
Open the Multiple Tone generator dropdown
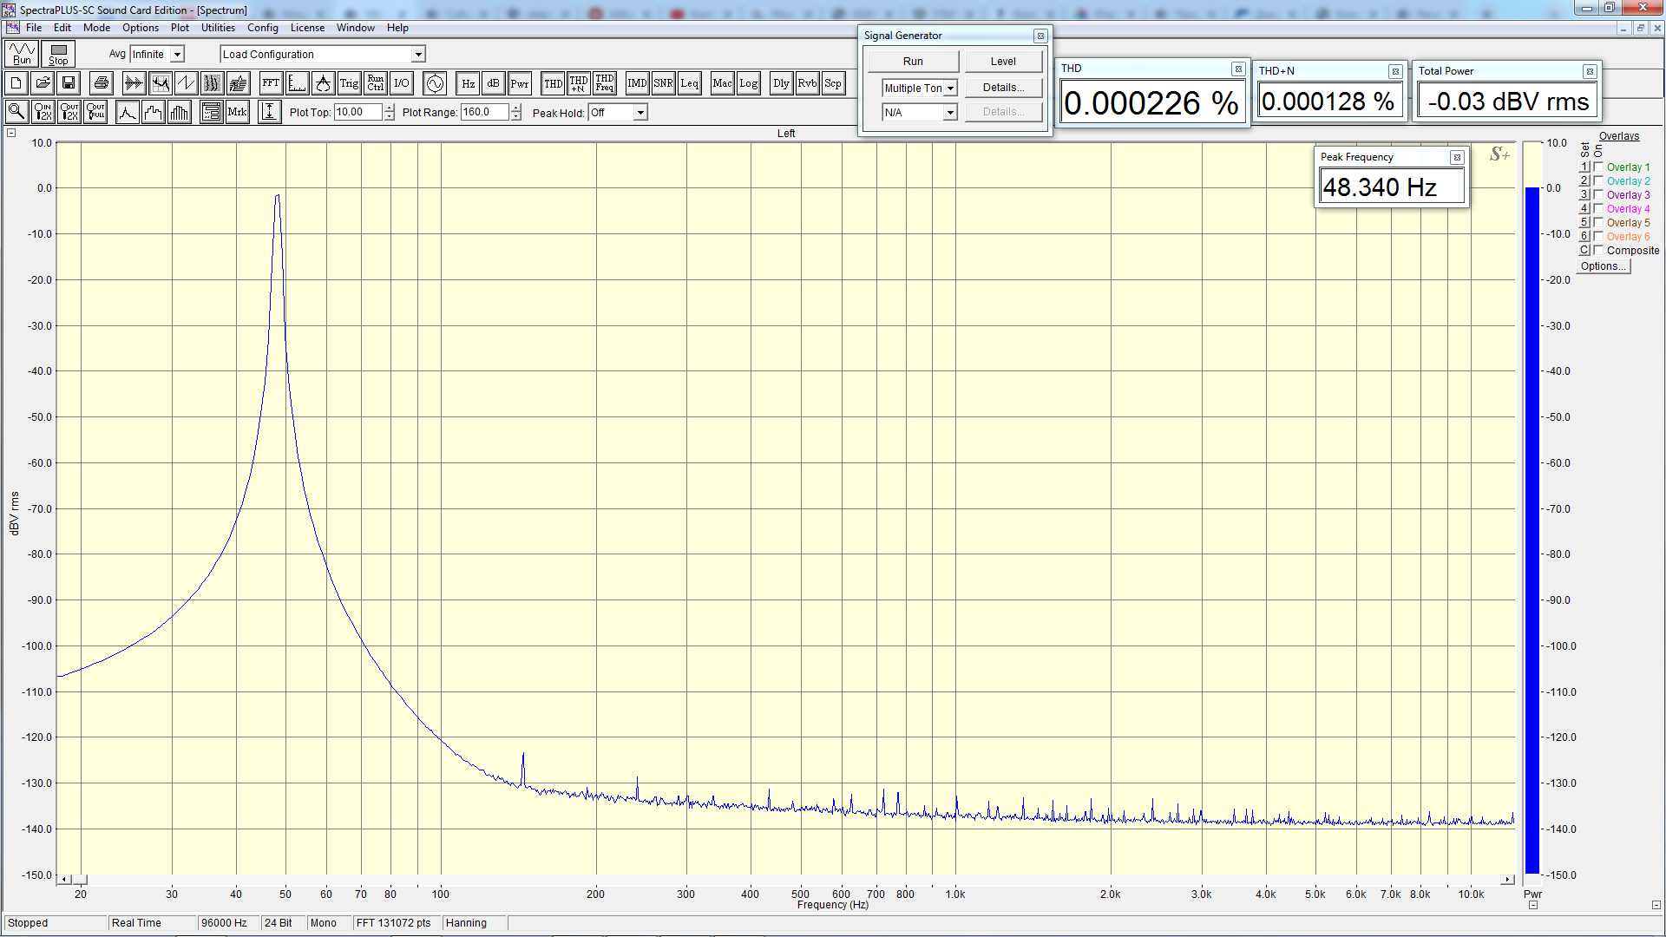pyautogui.click(x=950, y=88)
